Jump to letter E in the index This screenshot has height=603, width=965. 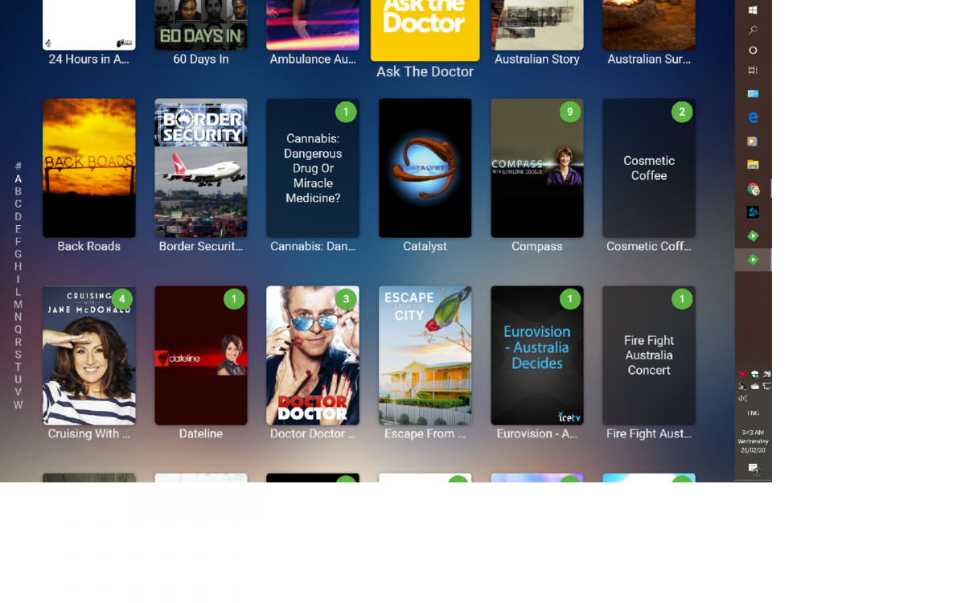point(18,229)
